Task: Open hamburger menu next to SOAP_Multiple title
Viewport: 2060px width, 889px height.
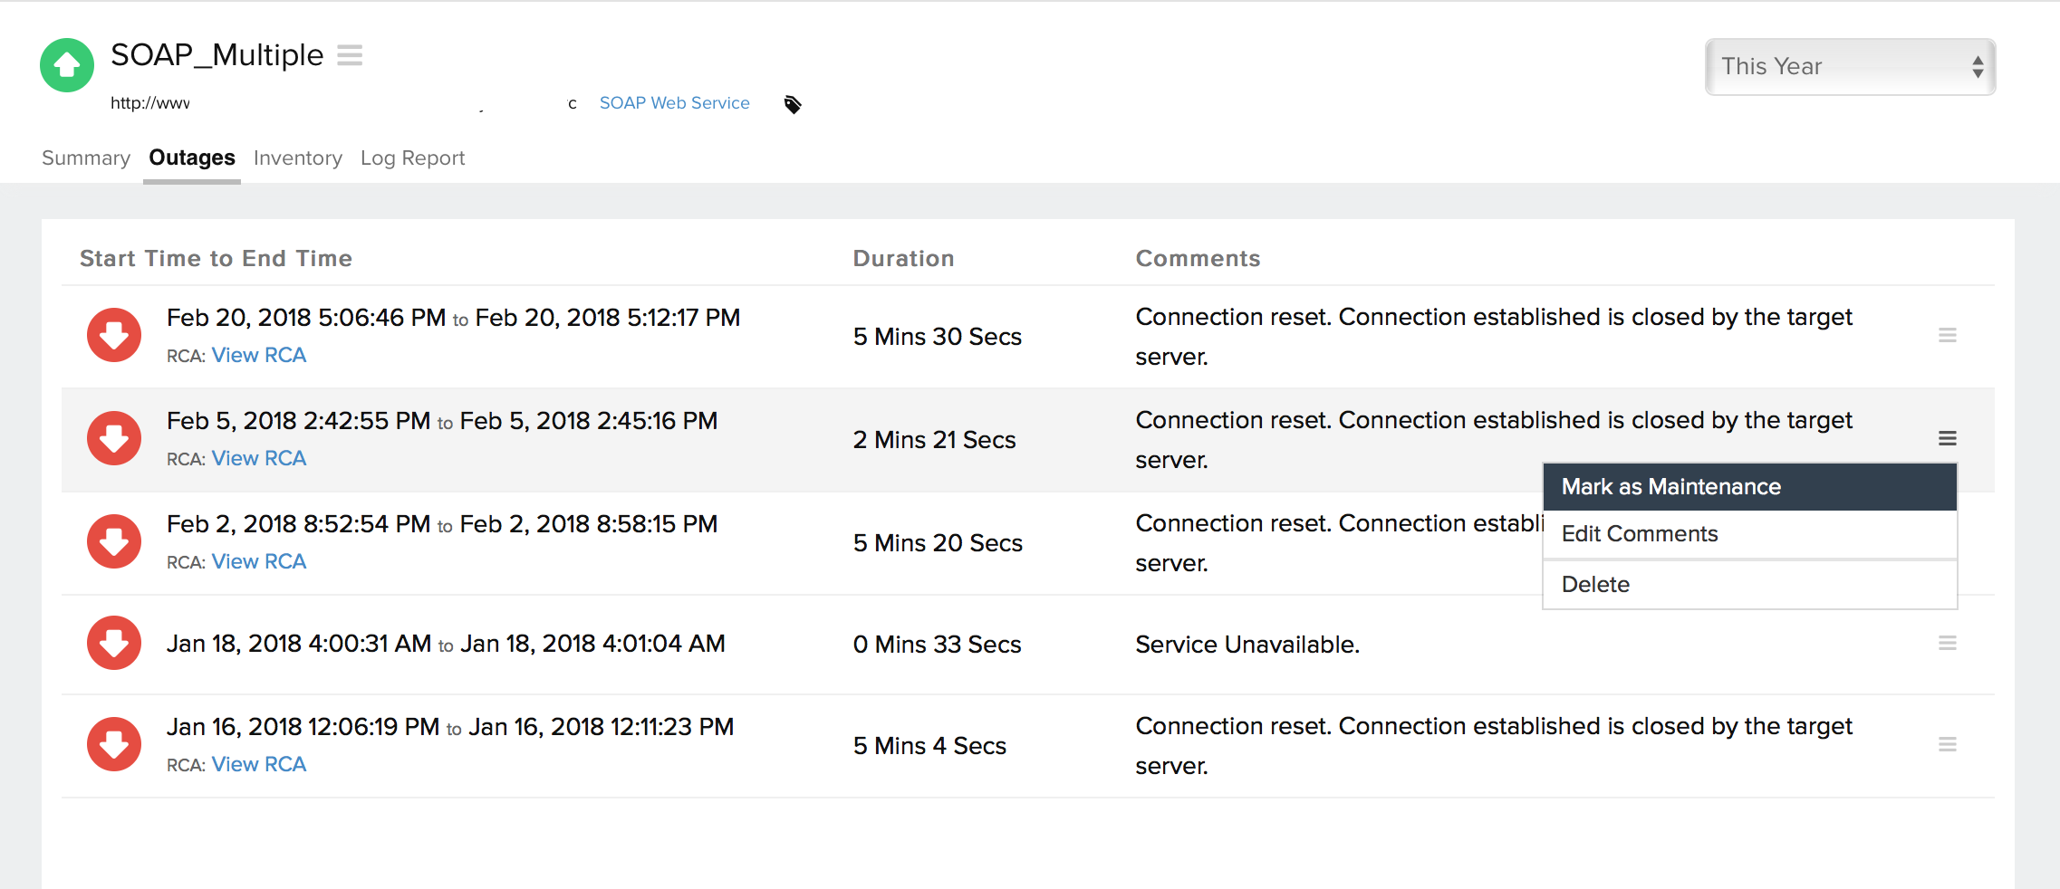Action: [350, 55]
